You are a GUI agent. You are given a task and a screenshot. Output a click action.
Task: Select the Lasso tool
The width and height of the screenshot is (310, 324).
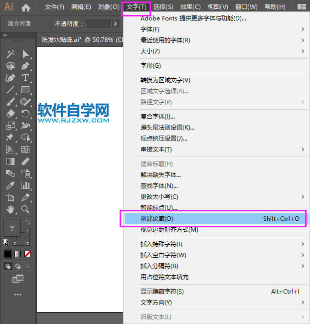coord(10,66)
